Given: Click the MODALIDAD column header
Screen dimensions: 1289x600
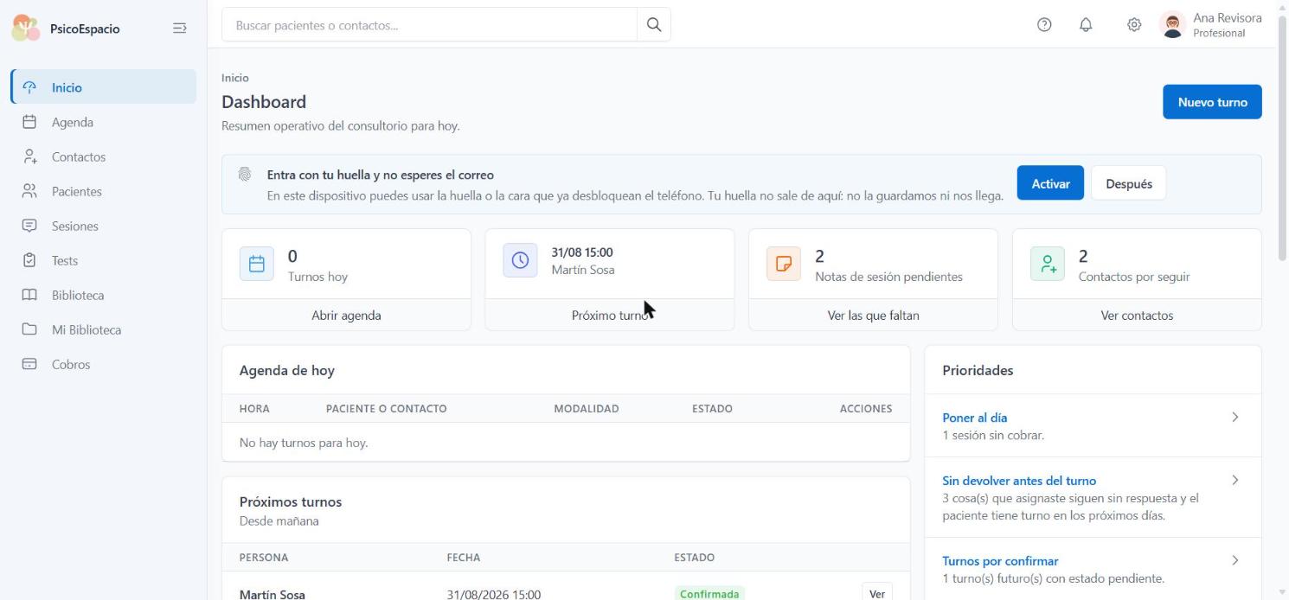Looking at the screenshot, I should [587, 408].
